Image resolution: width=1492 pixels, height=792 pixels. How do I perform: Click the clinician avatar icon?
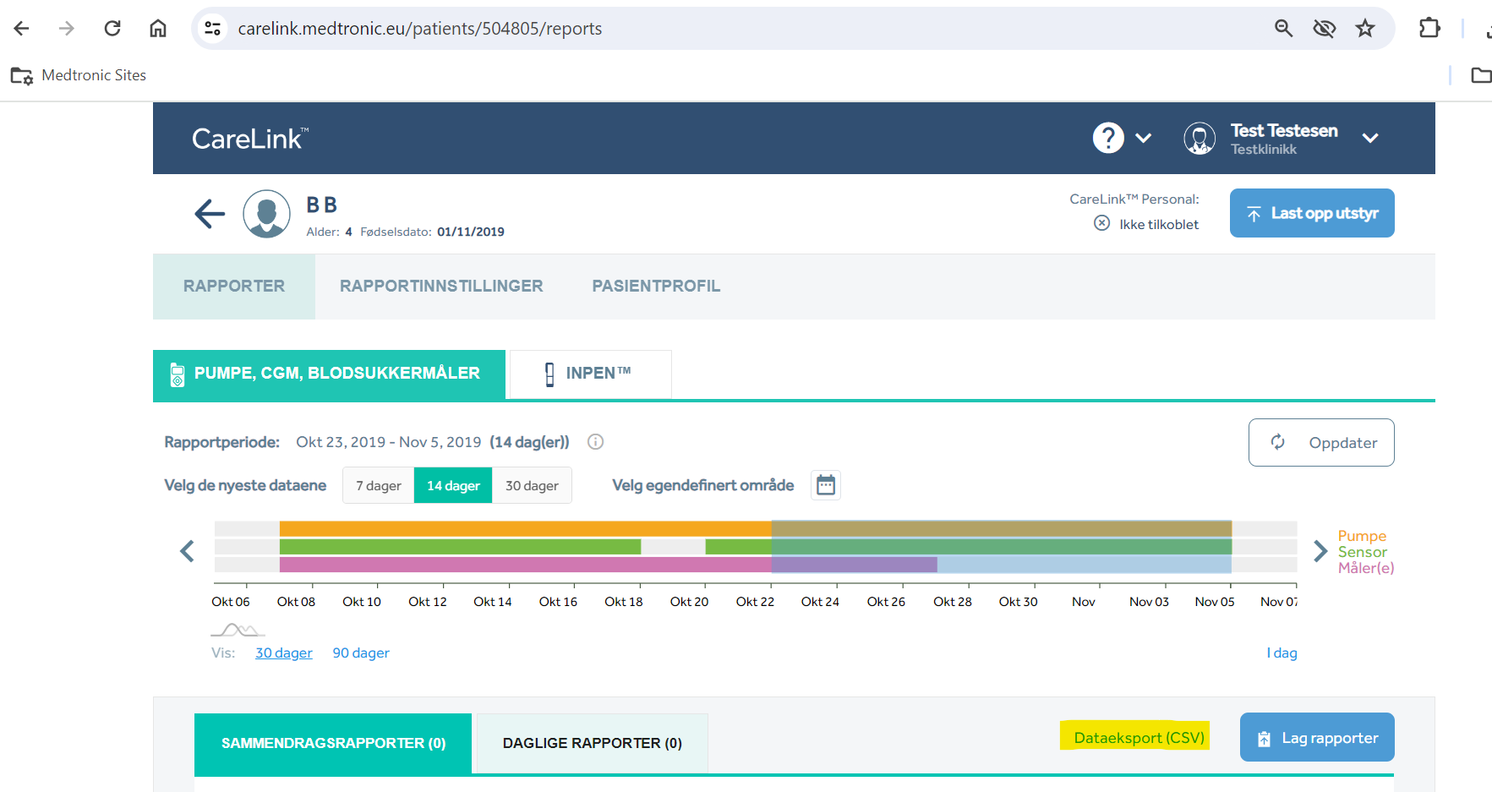click(x=1200, y=138)
